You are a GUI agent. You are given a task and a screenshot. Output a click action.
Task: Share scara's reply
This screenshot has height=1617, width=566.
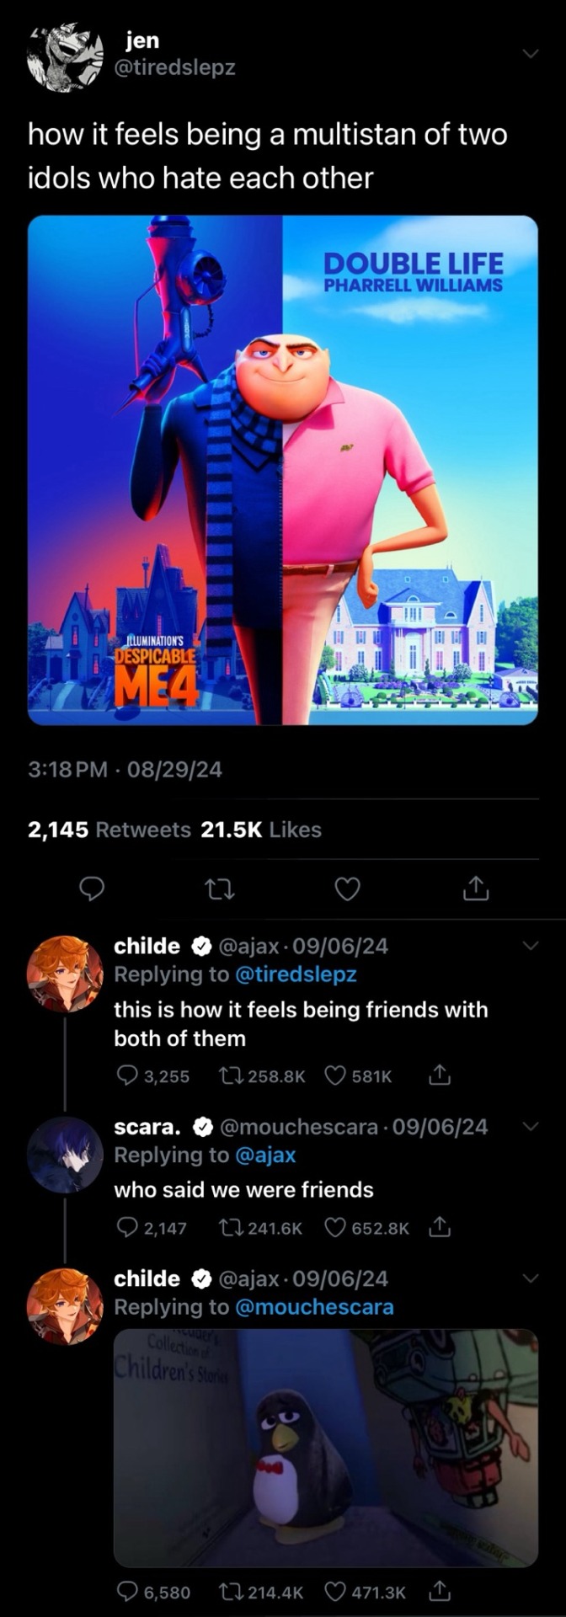click(x=440, y=1228)
